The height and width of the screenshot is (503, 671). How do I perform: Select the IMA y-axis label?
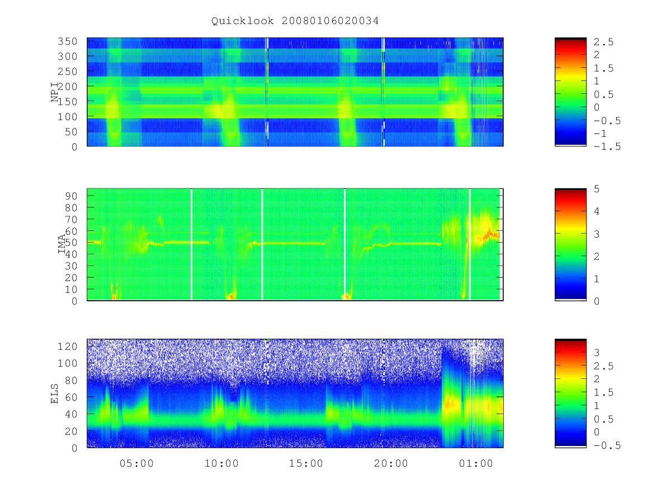pos(62,245)
